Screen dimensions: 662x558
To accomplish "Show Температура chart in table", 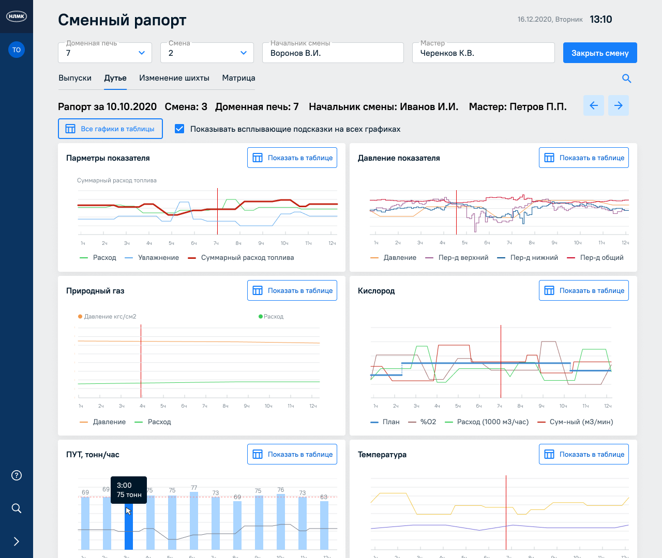I will coord(584,454).
